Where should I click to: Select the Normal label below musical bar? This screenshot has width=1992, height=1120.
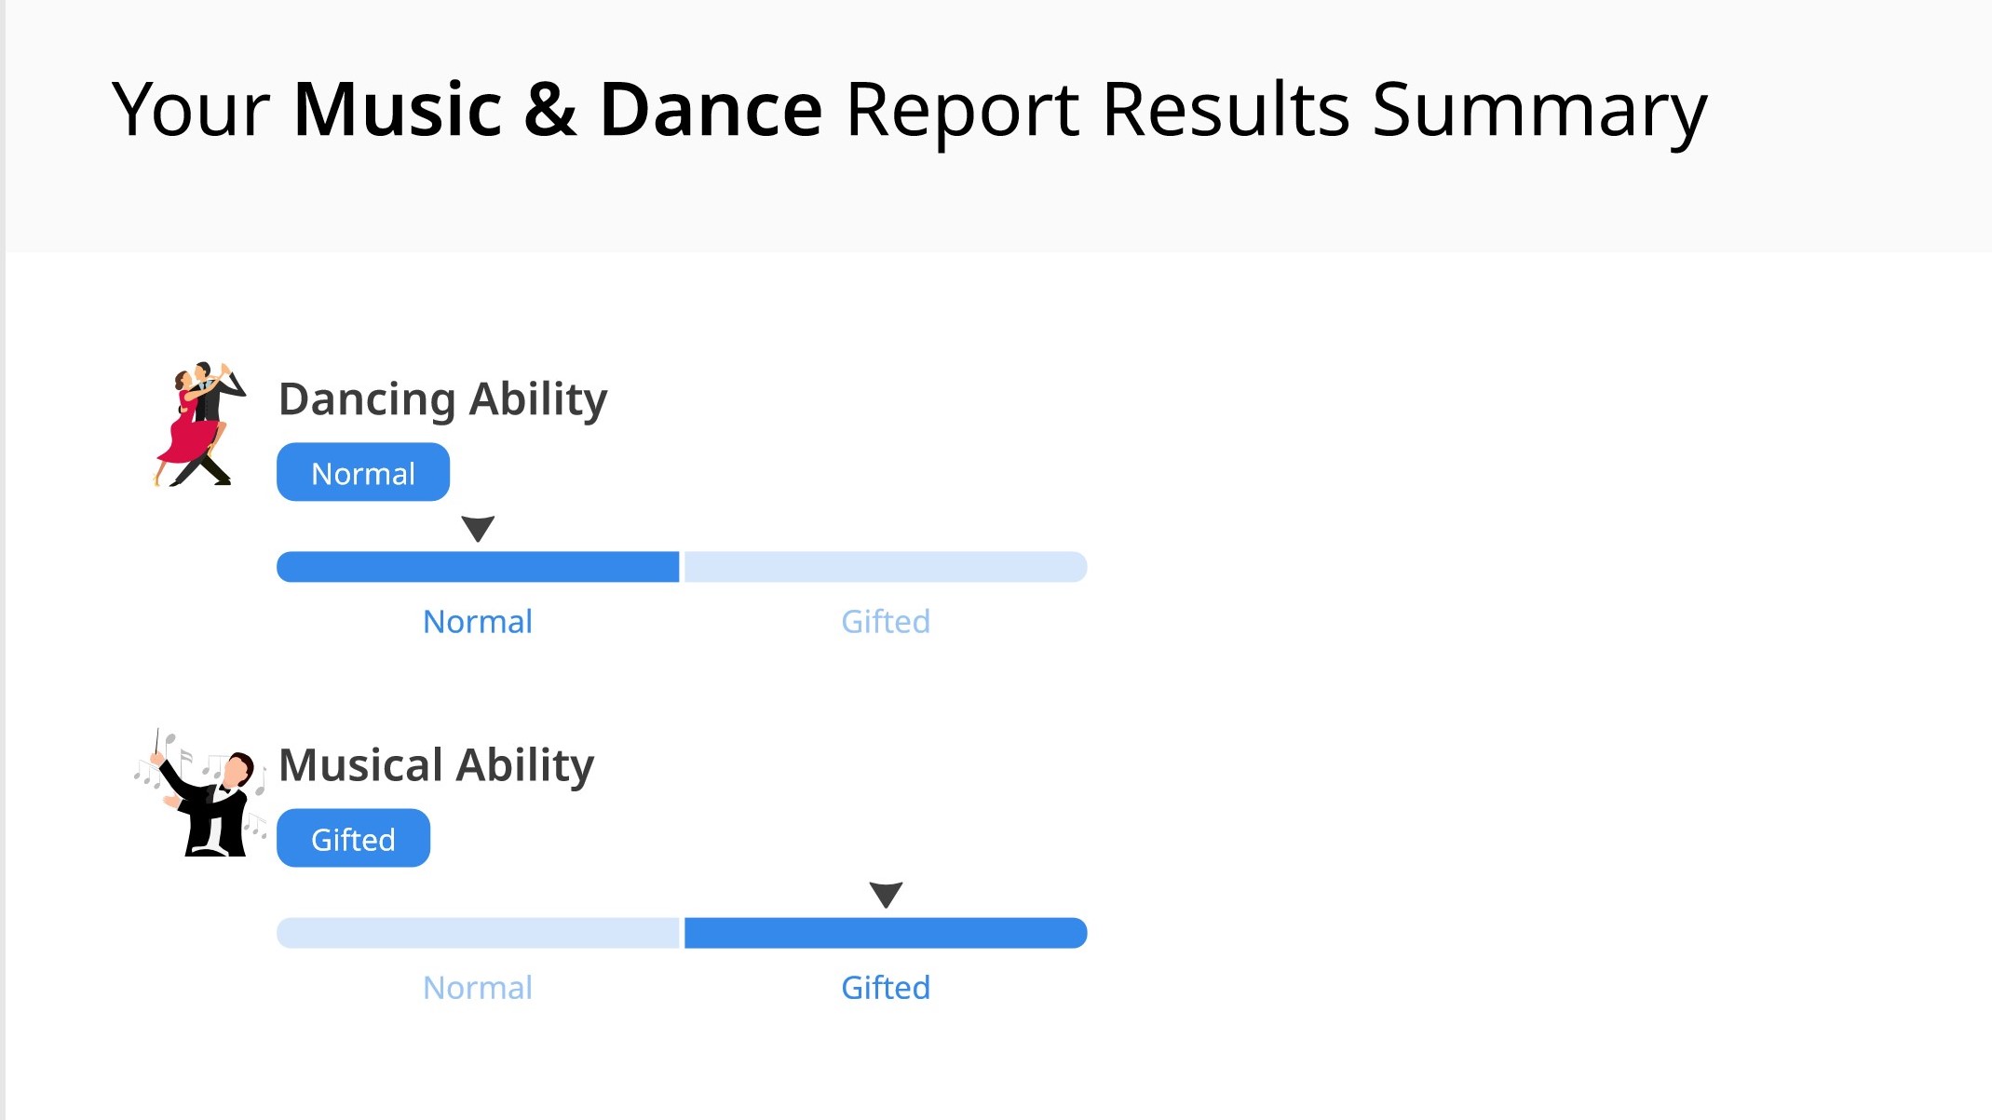coord(478,987)
